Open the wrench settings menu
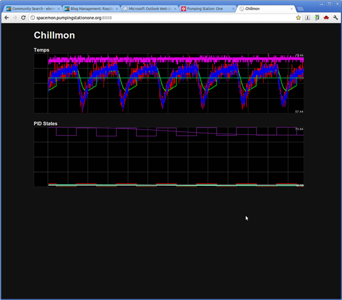Screen dimensions: 342x300 [335, 18]
